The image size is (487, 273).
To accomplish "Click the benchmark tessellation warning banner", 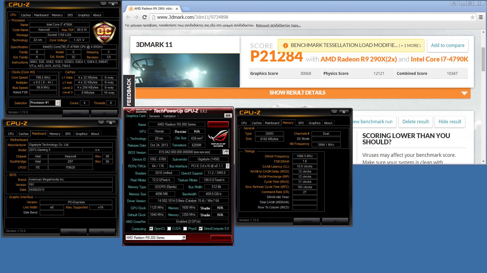I will tap(351, 45).
